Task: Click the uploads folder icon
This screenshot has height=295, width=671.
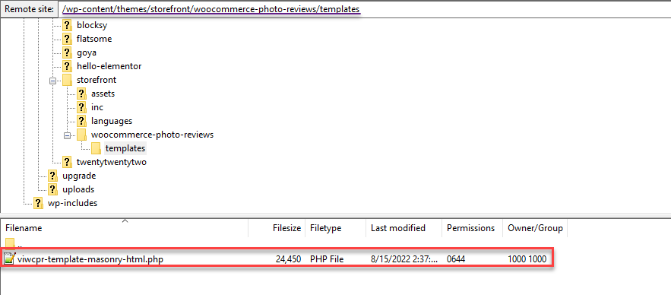Action: 52,189
